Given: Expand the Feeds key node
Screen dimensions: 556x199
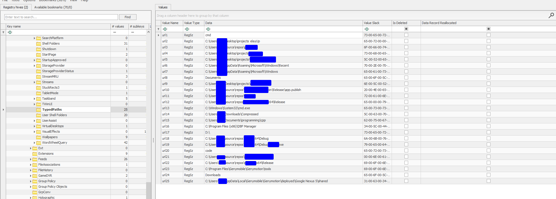Looking at the screenshot, I should (31, 159).
